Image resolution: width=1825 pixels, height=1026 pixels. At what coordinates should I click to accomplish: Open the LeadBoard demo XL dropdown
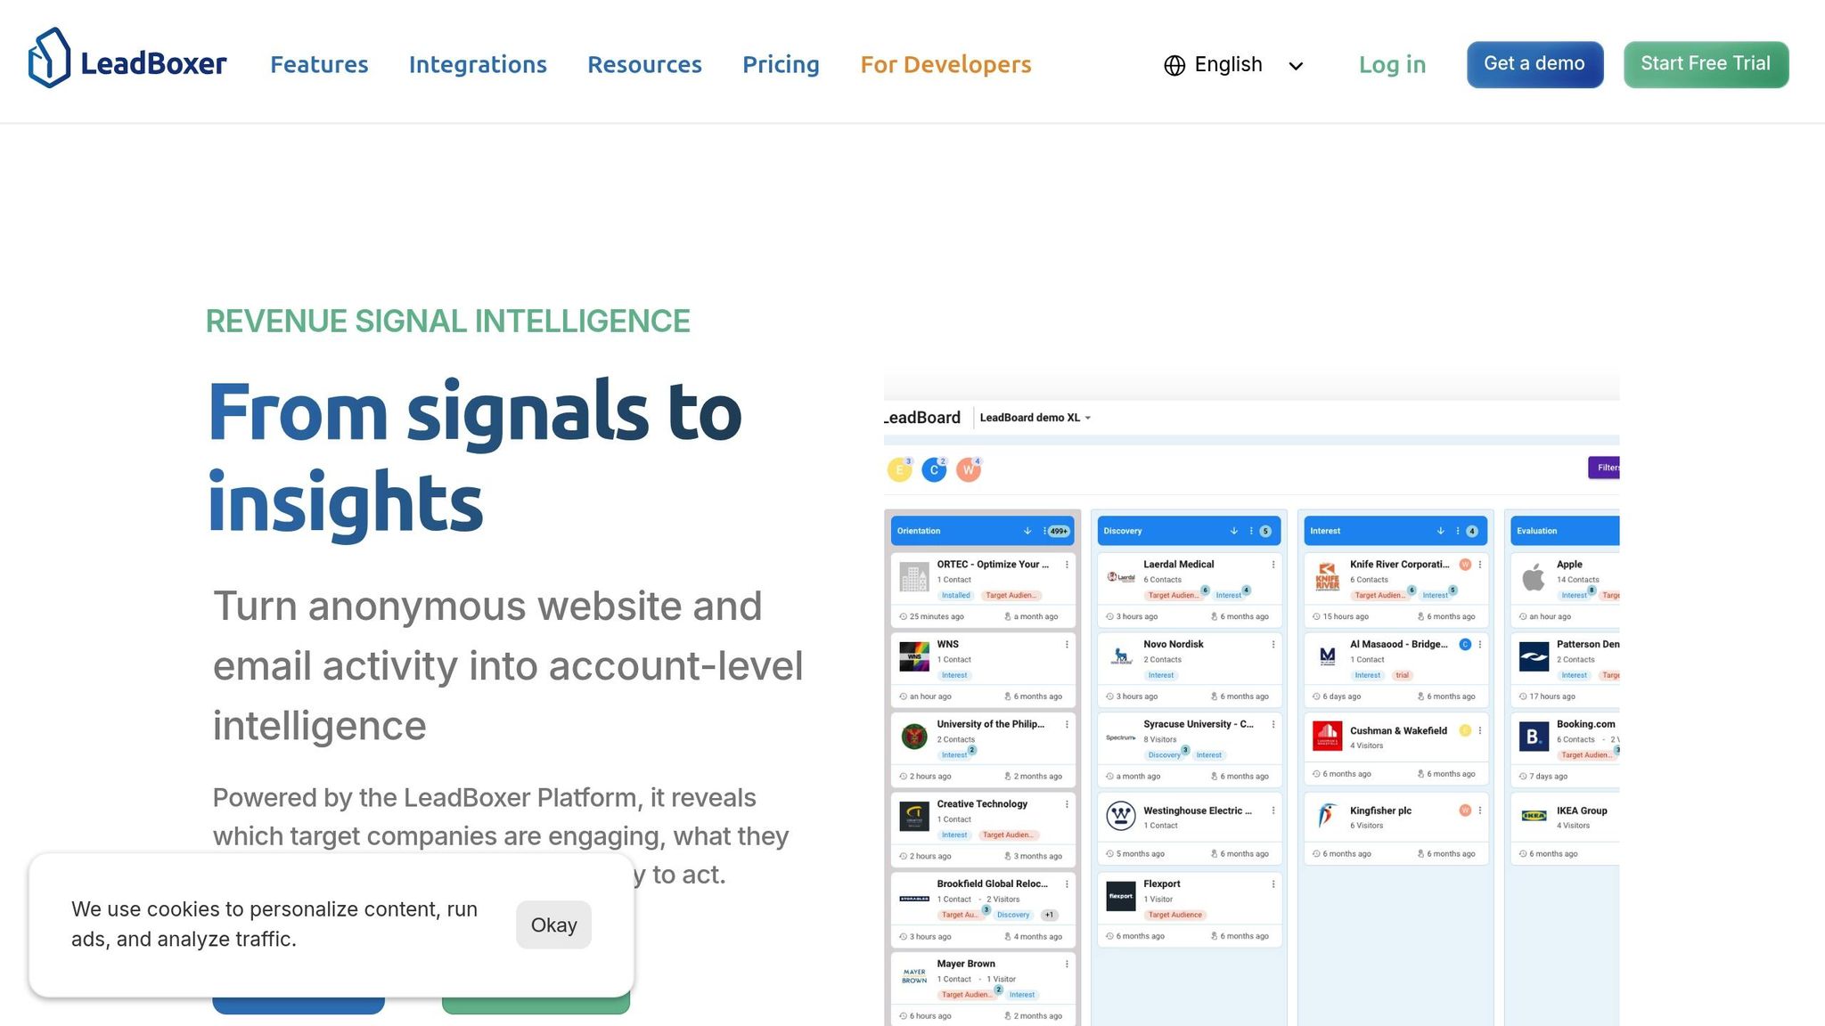pos(1035,418)
